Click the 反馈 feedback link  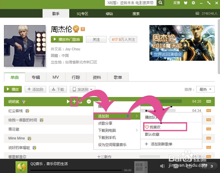click(x=176, y=3)
